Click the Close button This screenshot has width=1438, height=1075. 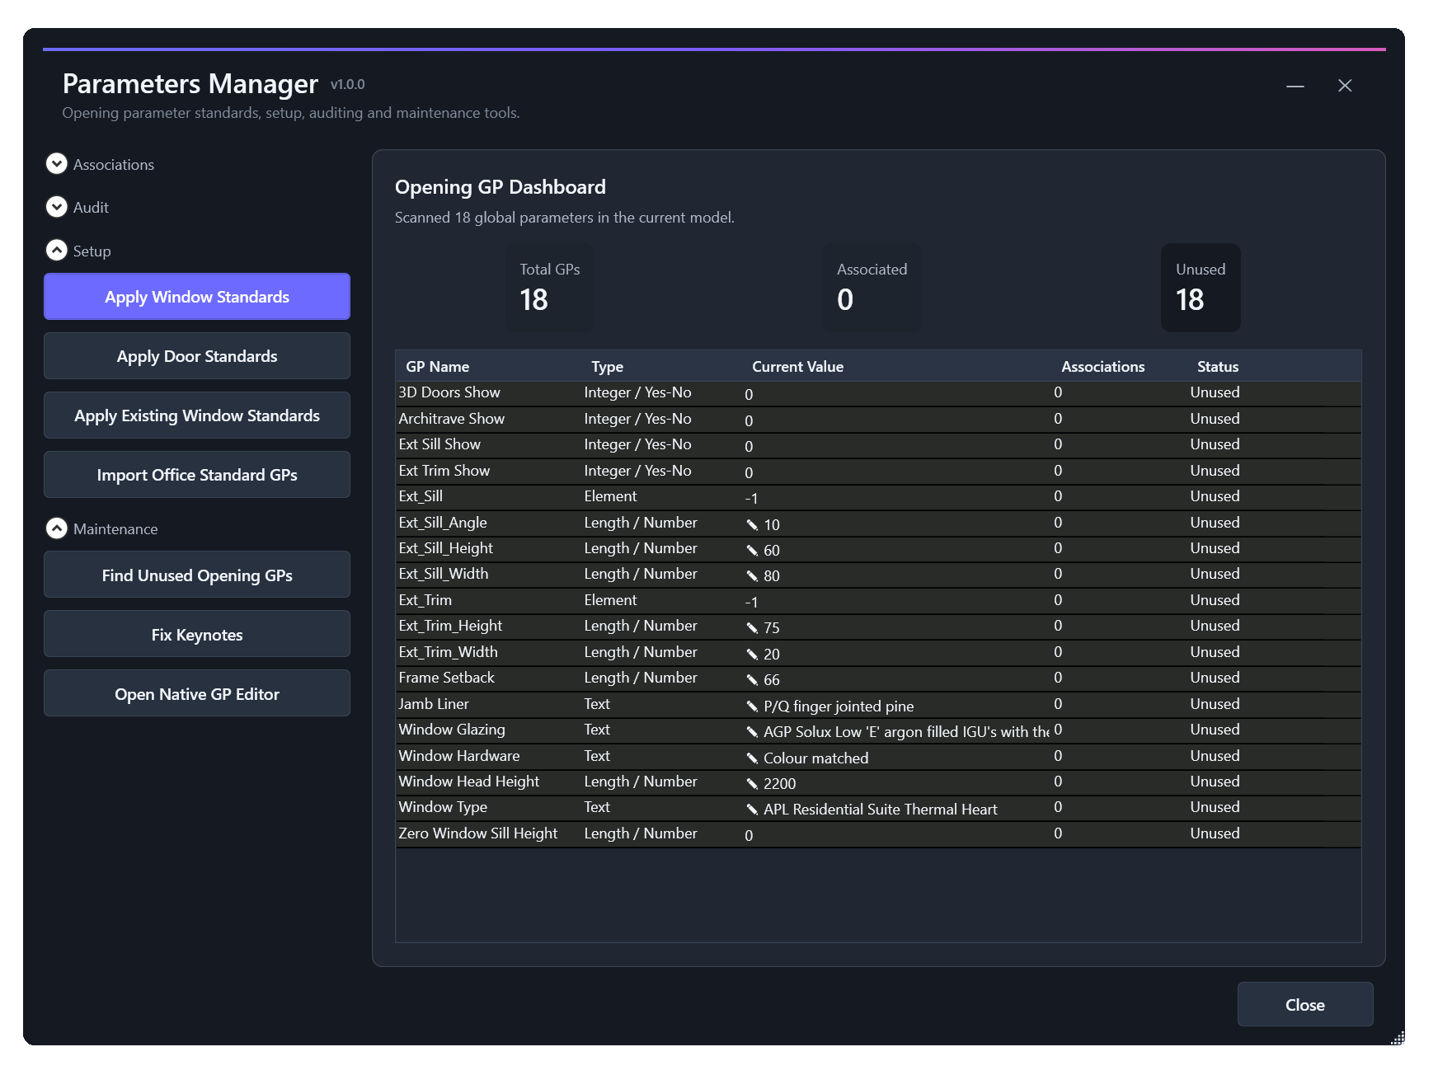(1305, 1005)
